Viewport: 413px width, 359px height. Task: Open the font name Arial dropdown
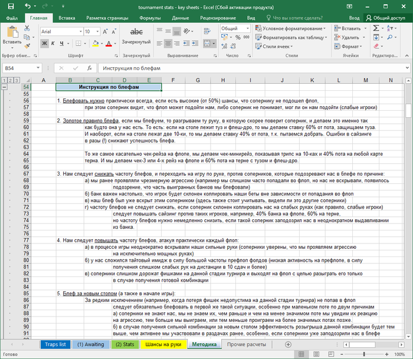81,32
